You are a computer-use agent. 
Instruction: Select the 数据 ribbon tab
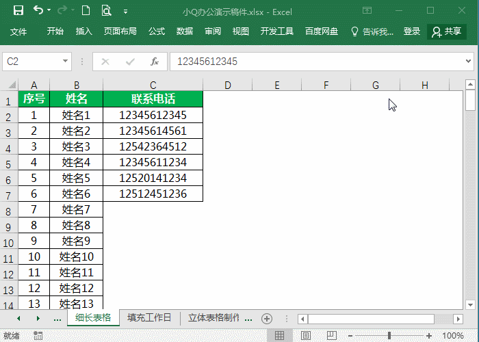pyautogui.click(x=185, y=31)
